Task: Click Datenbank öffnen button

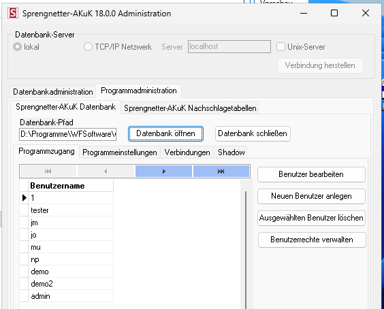Action: (x=165, y=133)
